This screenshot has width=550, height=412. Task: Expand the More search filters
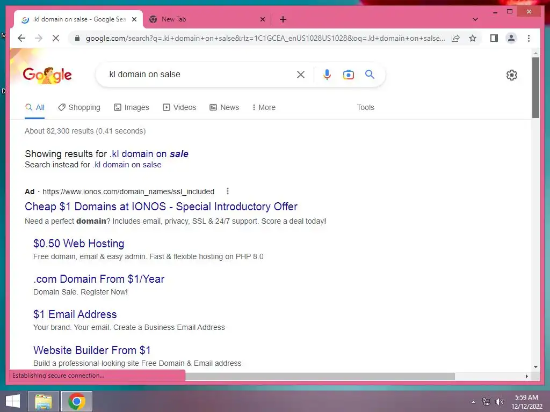(x=264, y=107)
